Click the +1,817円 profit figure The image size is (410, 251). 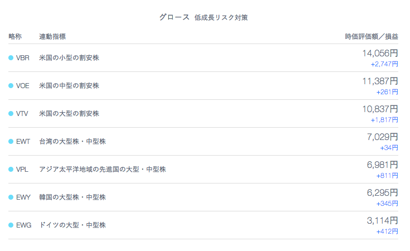384,120
